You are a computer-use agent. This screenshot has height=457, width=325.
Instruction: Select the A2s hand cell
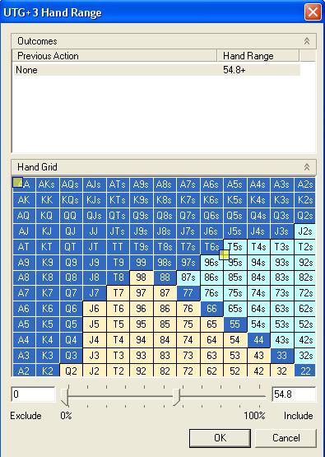[304, 184]
